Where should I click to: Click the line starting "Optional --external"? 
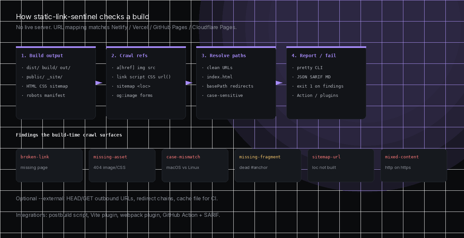coord(117,198)
